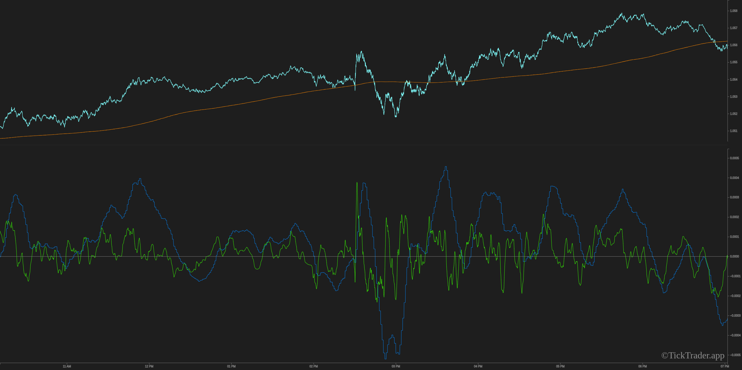Click the 1.056 price scale label

pyautogui.click(x=734, y=45)
